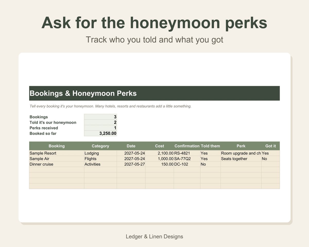This screenshot has width=309, height=247.
Task: Select the 'Room upgrade and ch' perk cell
Action: tap(241, 153)
